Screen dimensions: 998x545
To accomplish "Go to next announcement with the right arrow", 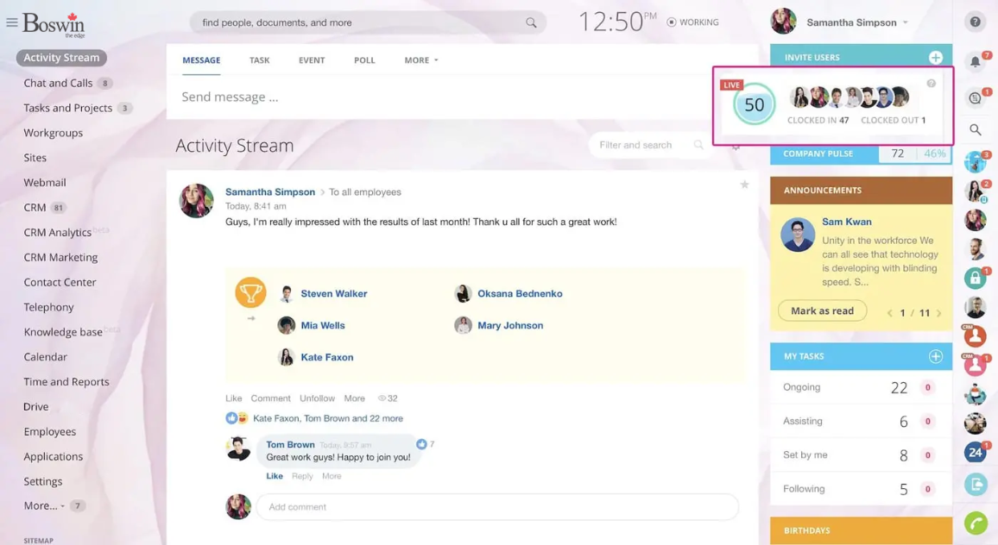I will [938, 313].
